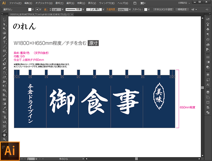Viewport: 212px width, 161px height.
Task: Click the 不透明度 100% input field
Action: [x=122, y=10]
